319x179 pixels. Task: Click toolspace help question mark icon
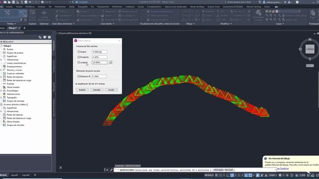pos(49,37)
